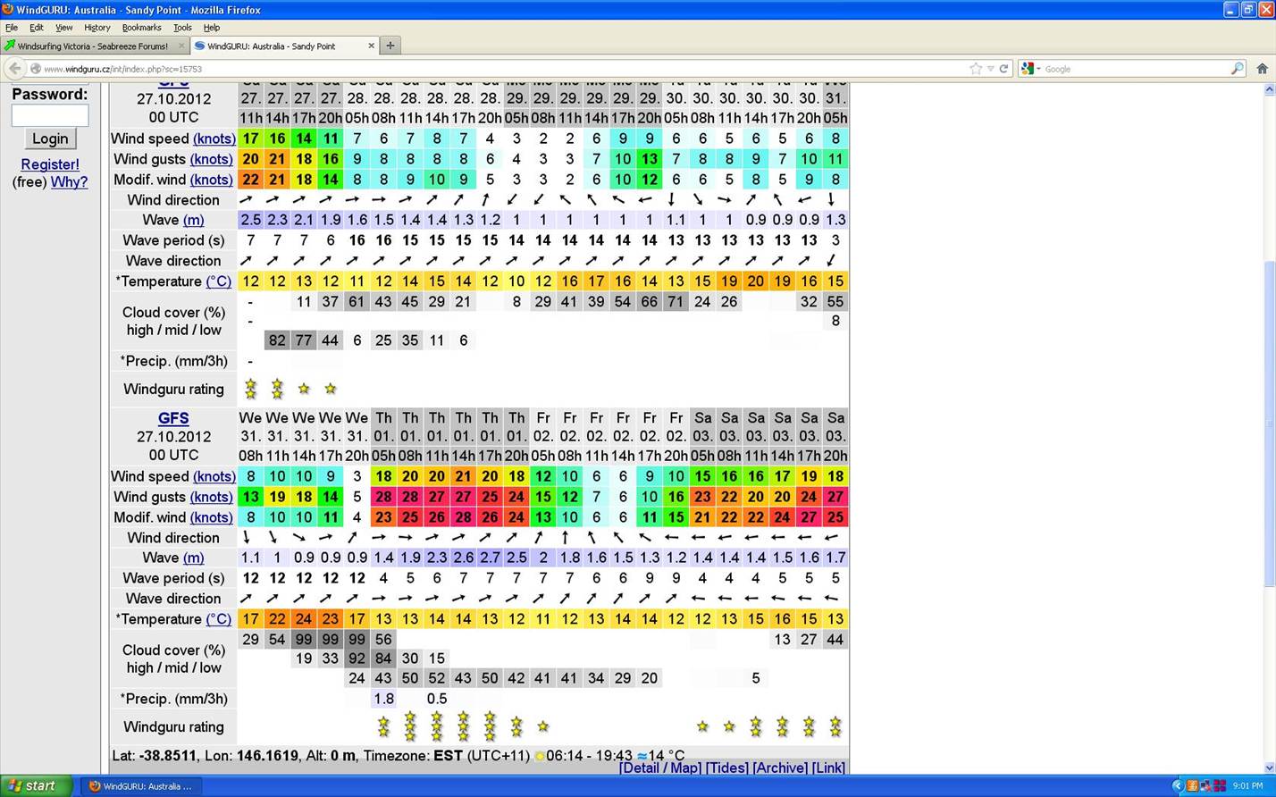
Task: Open the Archive link
Action: (779, 768)
